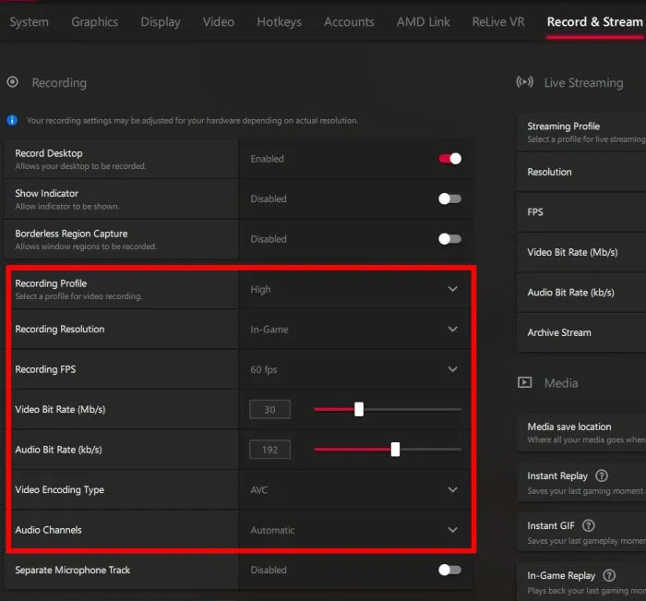Screen dimensions: 646x601
Task: Open the Instant Replay help icon
Action: pos(602,475)
